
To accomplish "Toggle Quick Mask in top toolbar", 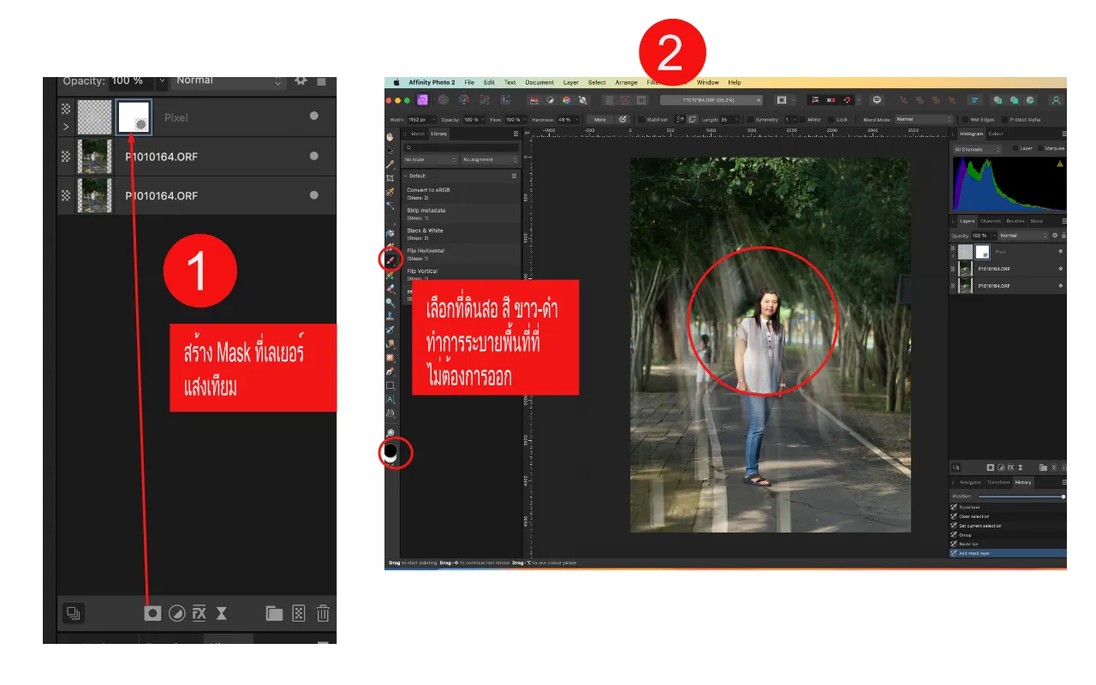I will [x=782, y=100].
